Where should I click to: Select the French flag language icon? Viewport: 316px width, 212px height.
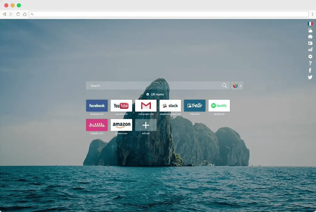coord(310,23)
